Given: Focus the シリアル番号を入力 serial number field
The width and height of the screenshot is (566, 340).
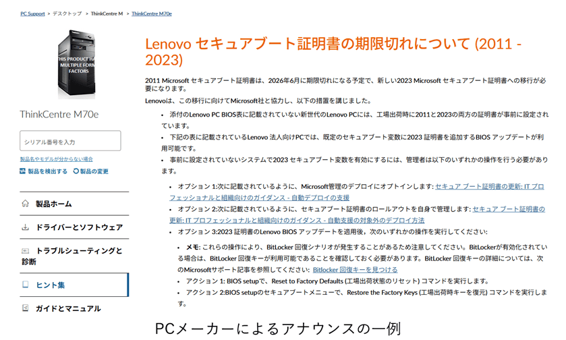Looking at the screenshot, I should click(x=70, y=141).
